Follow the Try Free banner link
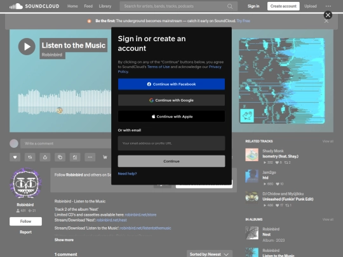The height and width of the screenshot is (257, 343). [x=243, y=21]
